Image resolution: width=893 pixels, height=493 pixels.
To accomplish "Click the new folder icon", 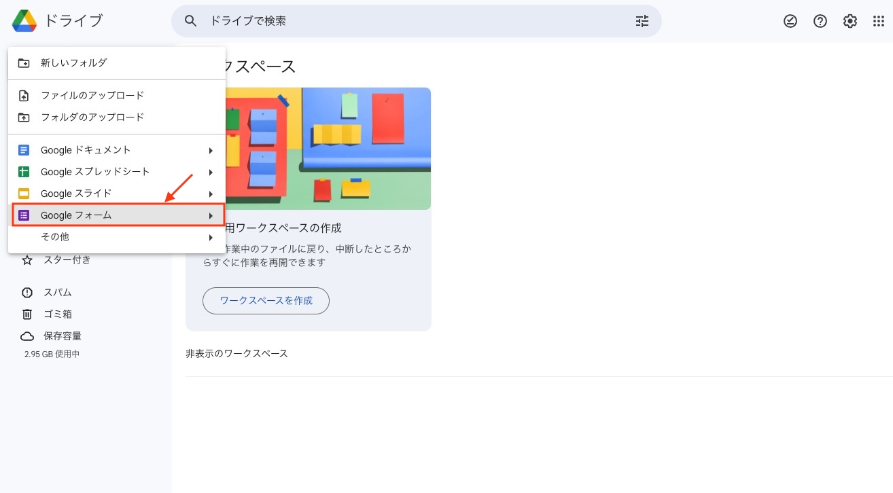I will (24, 62).
